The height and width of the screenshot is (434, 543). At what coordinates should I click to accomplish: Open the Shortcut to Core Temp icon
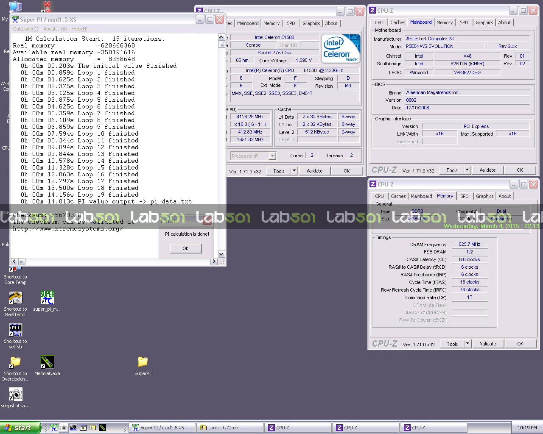(15, 269)
